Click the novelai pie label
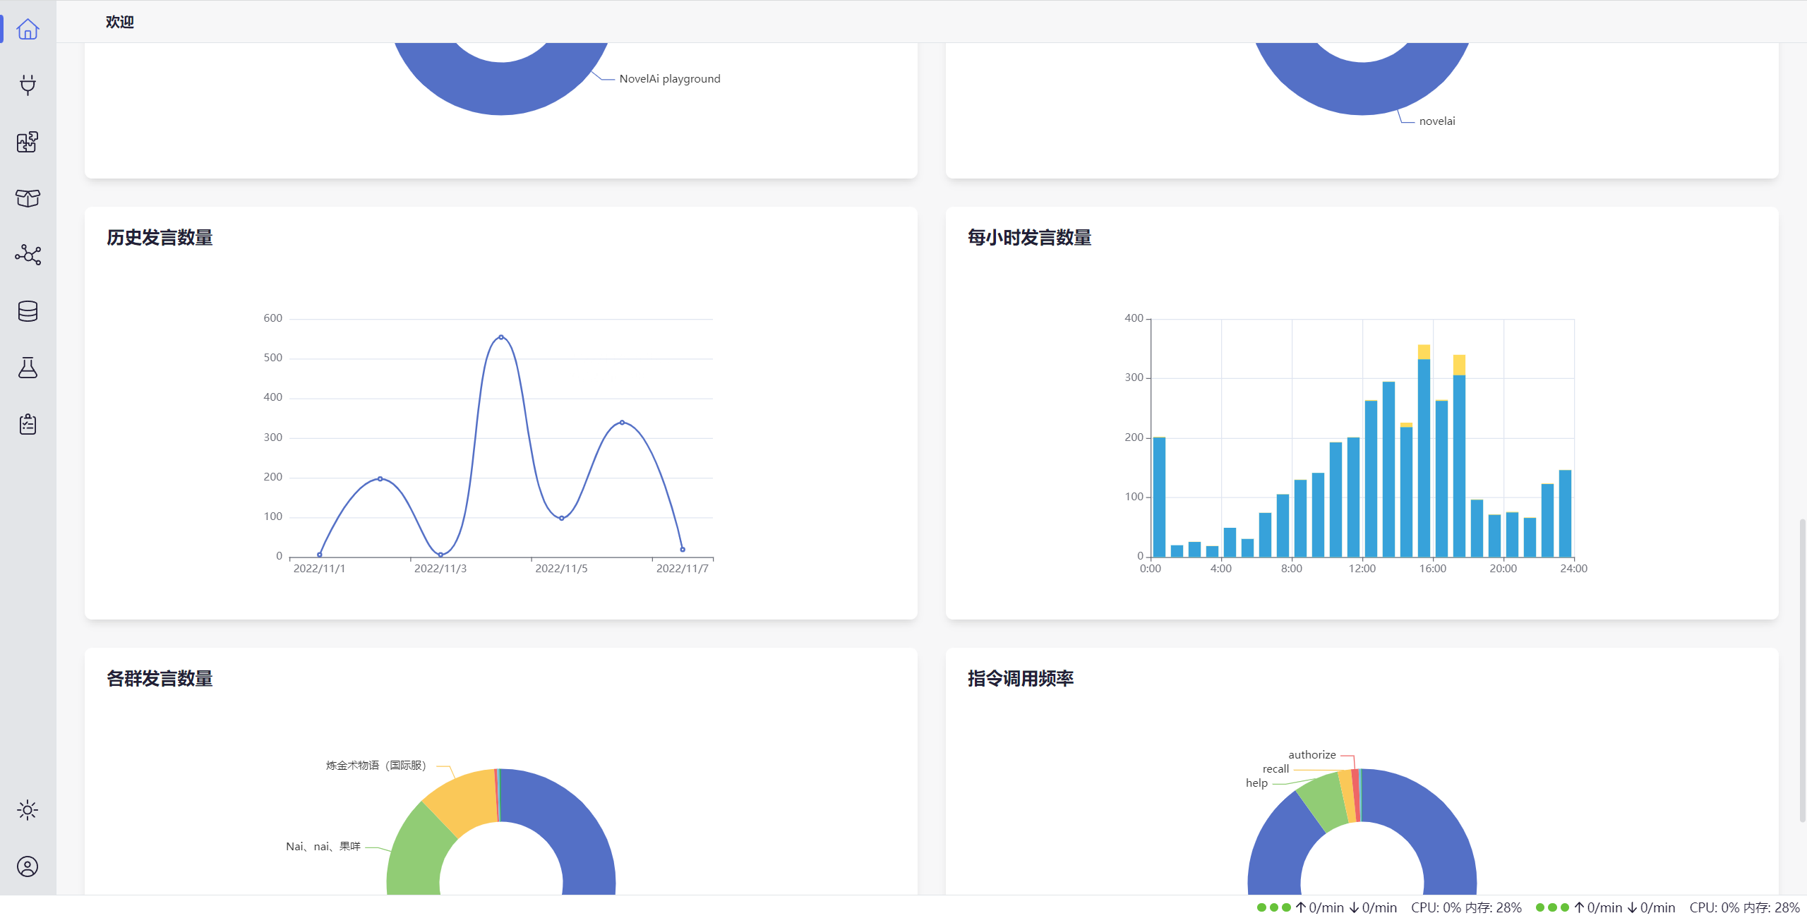Screen dimensions: 1807x918 point(1437,121)
